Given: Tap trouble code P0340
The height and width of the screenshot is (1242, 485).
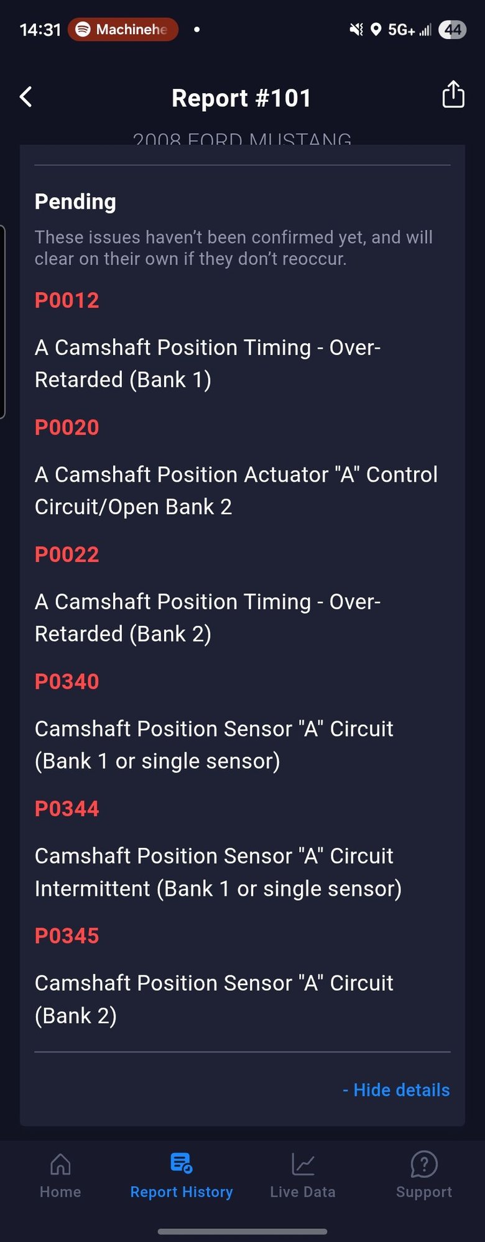Looking at the screenshot, I should [x=67, y=682].
